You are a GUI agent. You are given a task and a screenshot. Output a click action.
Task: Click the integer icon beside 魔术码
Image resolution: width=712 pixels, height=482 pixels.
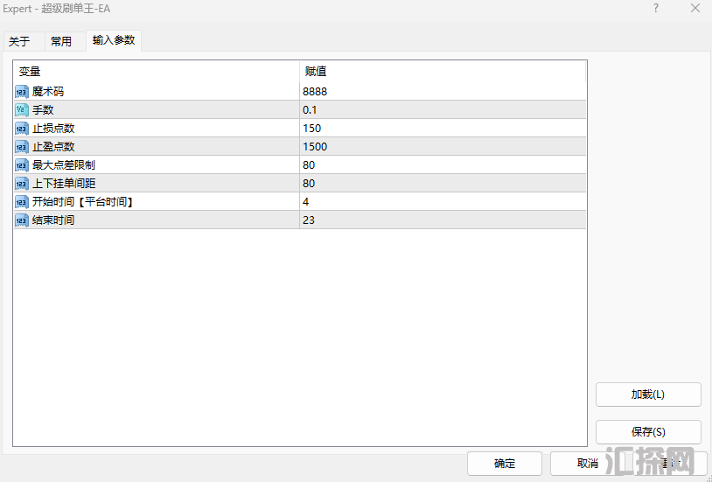22,91
